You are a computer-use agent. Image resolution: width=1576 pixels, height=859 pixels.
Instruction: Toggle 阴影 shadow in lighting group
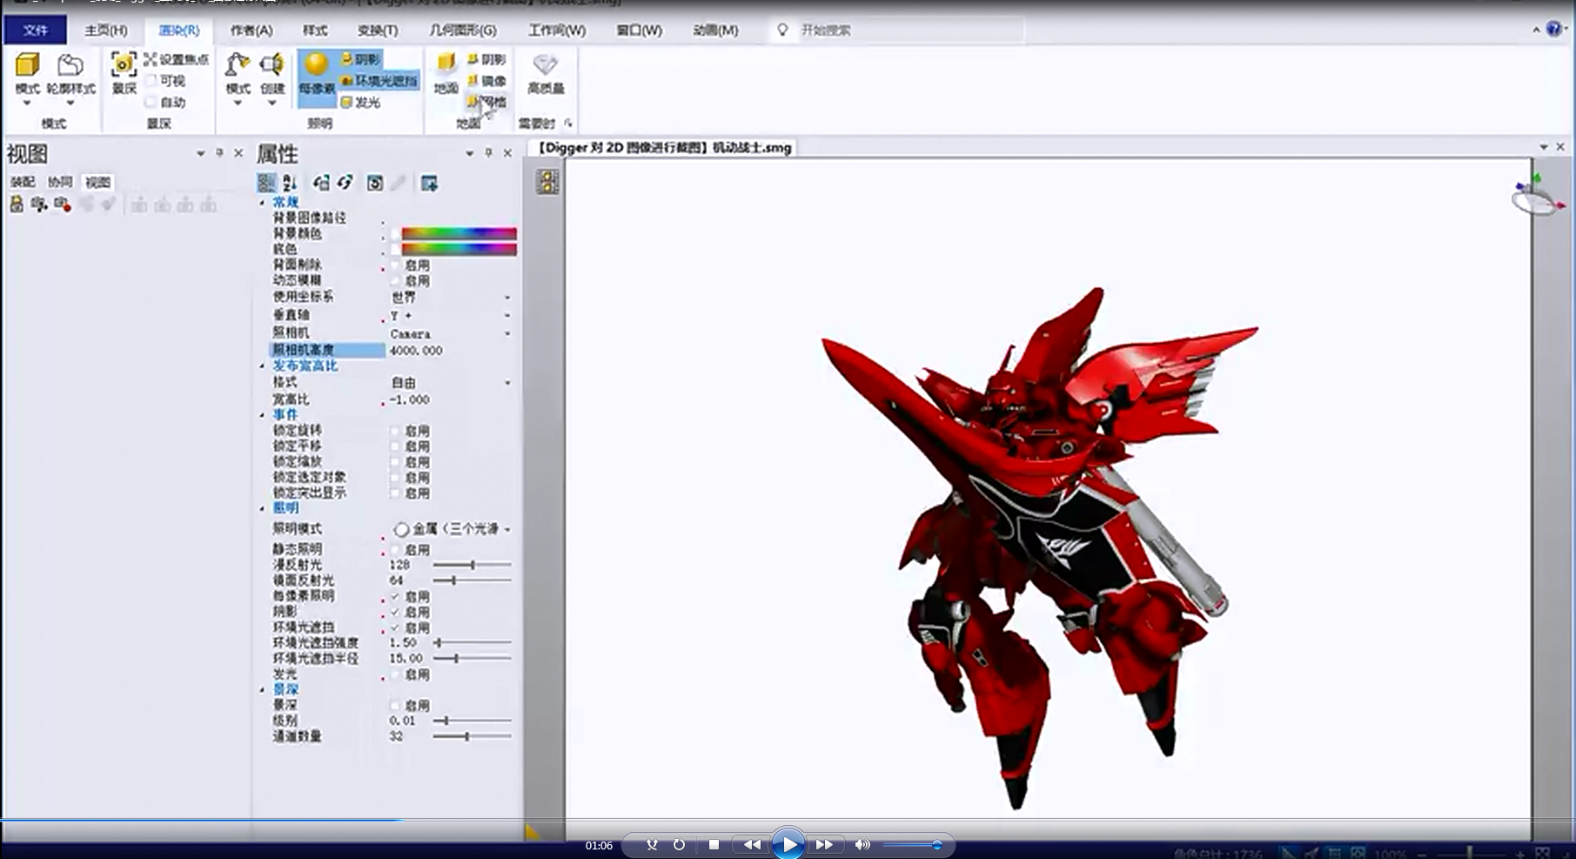(x=361, y=59)
